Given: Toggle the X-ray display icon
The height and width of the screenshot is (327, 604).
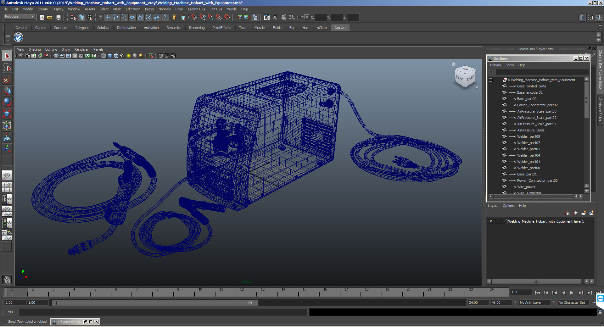Looking at the screenshot, I should 161,56.
